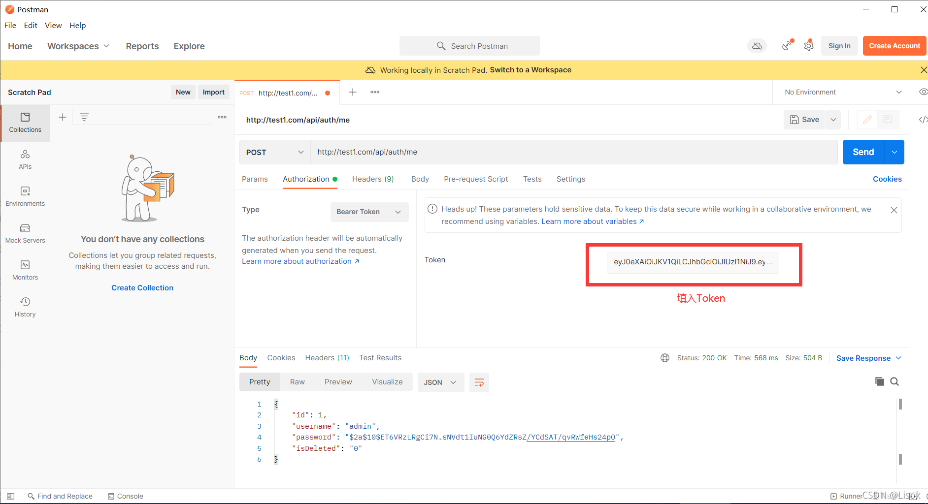Open the Console from status bar
This screenshot has height=504, width=928.
tap(126, 496)
